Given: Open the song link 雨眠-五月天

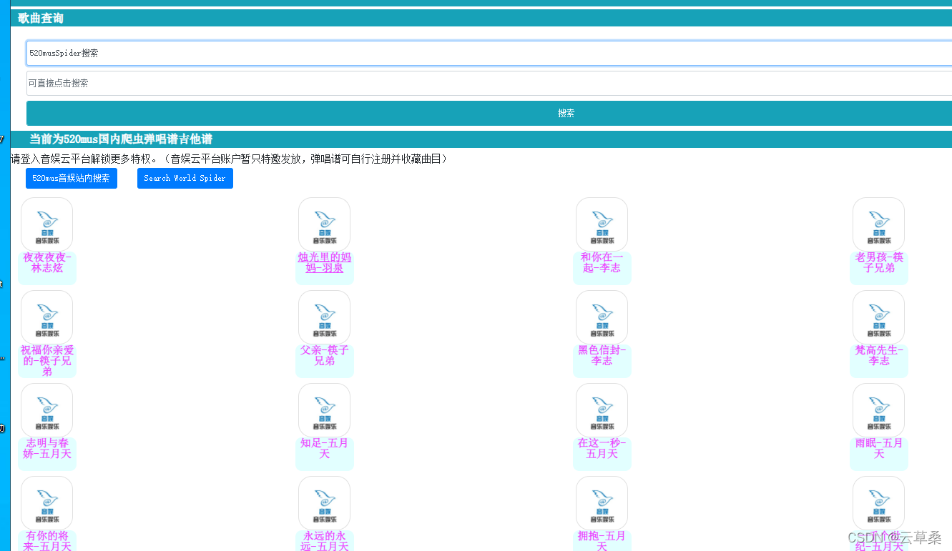Looking at the screenshot, I should pos(879,448).
